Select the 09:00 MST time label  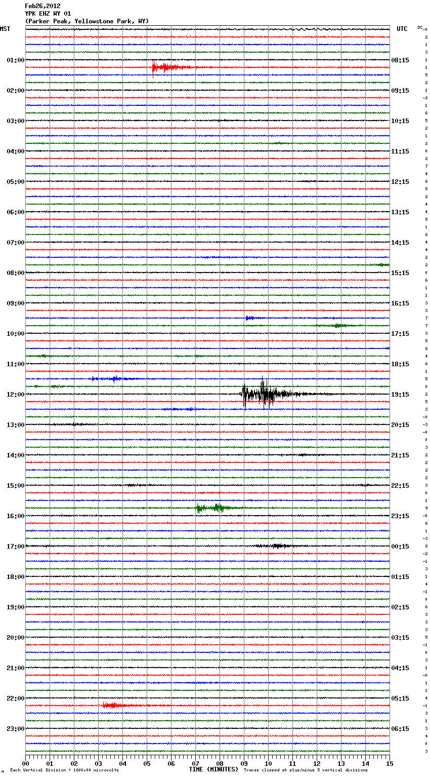[x=16, y=303]
